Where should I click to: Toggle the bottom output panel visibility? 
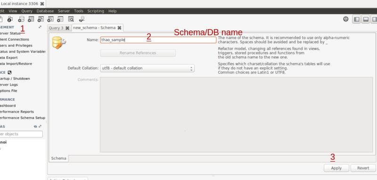pos(366,19)
